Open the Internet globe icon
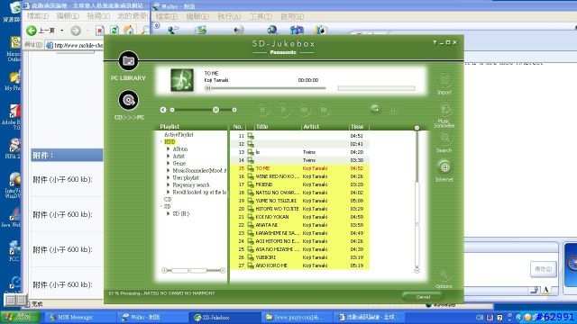This screenshot has width=577, height=324. [444, 167]
